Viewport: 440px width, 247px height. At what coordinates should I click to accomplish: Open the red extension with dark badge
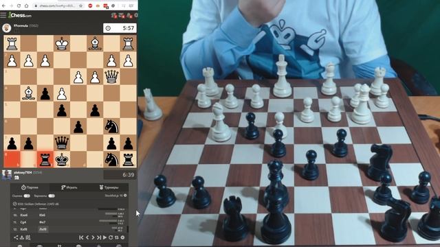click(x=106, y=6)
